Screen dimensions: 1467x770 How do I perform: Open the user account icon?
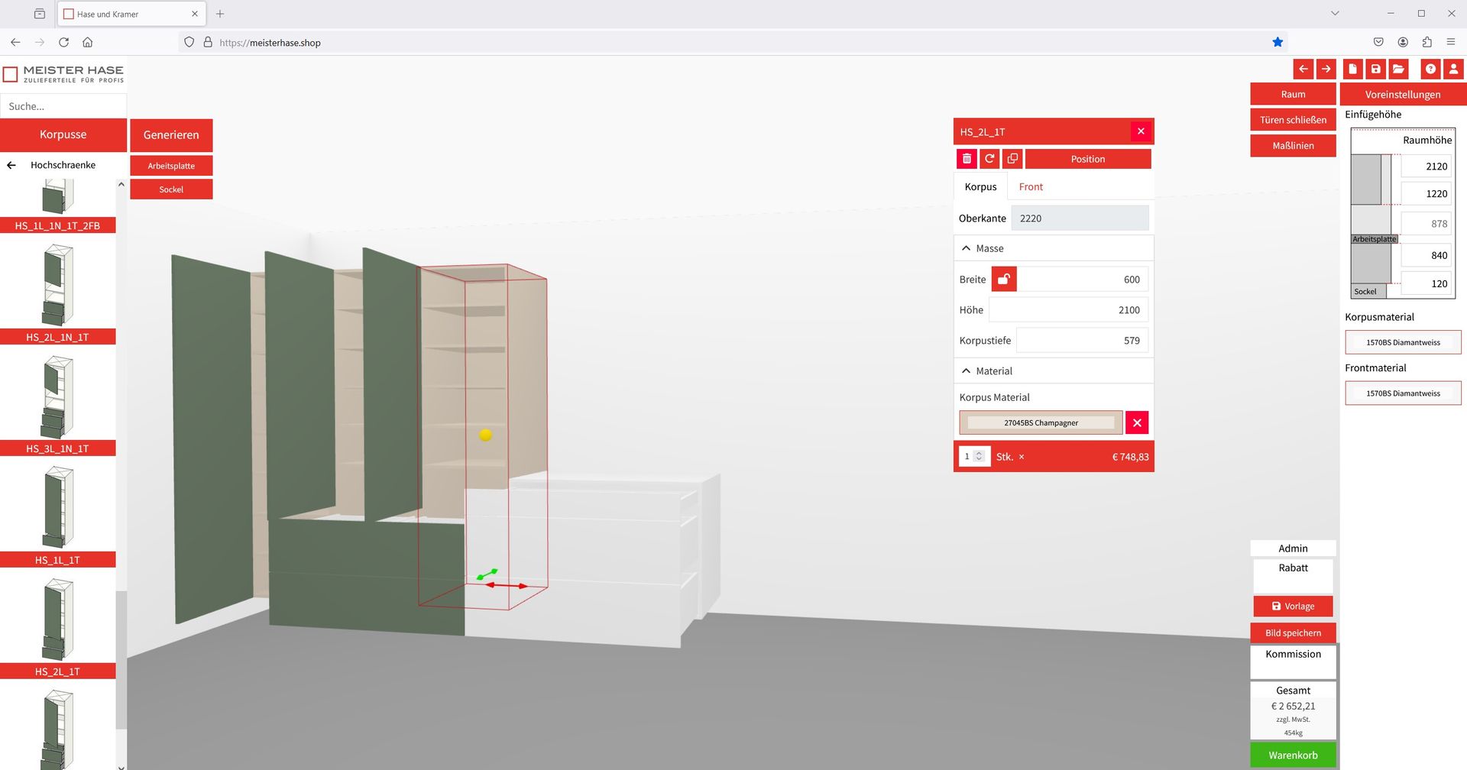pyautogui.click(x=1453, y=69)
